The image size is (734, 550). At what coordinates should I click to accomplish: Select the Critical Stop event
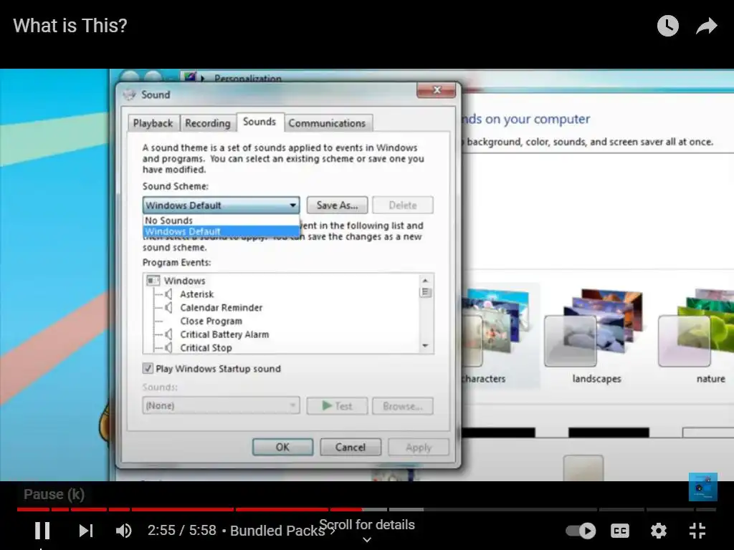coord(206,348)
